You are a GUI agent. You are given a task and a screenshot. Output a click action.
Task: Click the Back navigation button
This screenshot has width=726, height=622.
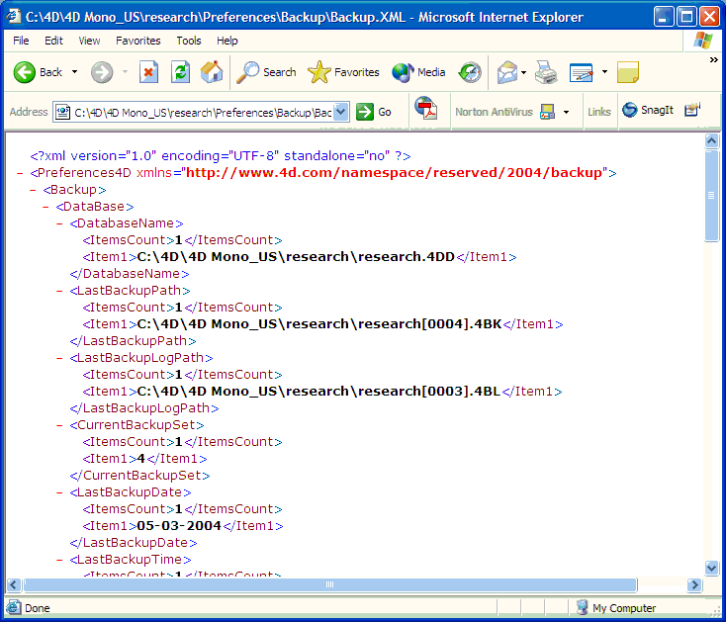pos(38,72)
